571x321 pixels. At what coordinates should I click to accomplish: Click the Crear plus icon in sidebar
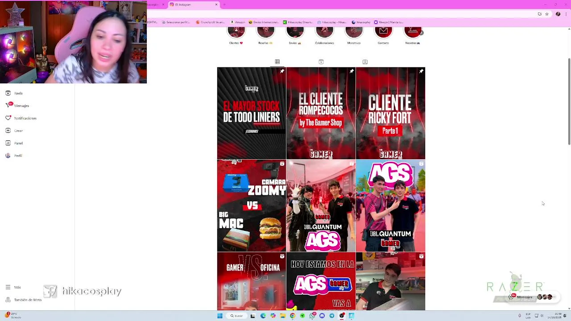coord(8,131)
